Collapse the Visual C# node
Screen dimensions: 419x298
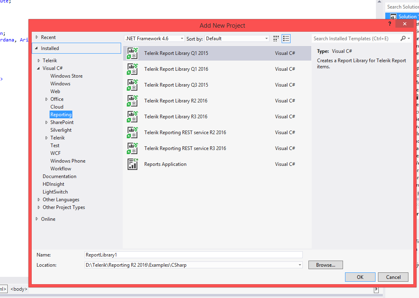point(39,68)
